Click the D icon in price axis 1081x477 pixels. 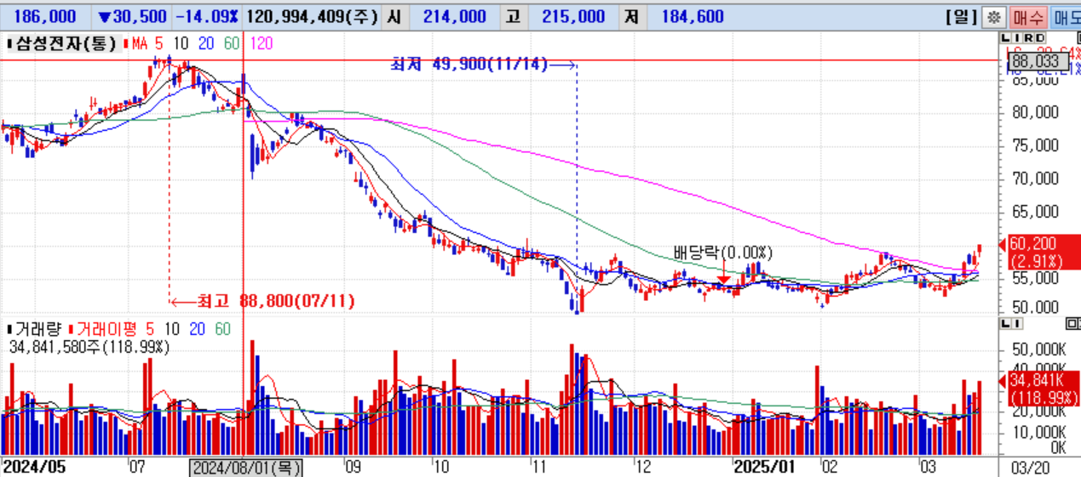pos(1040,39)
